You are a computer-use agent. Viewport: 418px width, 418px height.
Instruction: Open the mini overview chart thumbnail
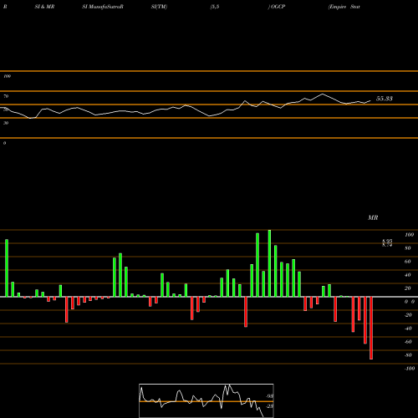pyautogui.click(x=206, y=400)
